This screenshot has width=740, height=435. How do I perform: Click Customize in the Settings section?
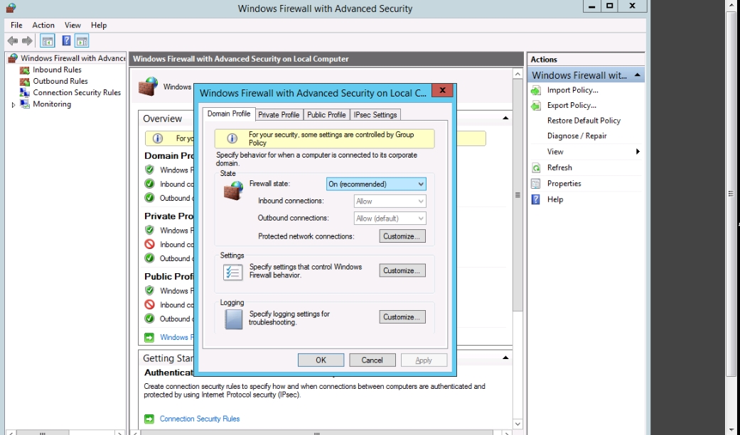(x=402, y=270)
